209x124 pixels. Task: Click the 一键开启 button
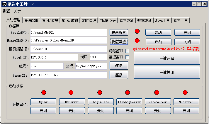tap(167, 58)
